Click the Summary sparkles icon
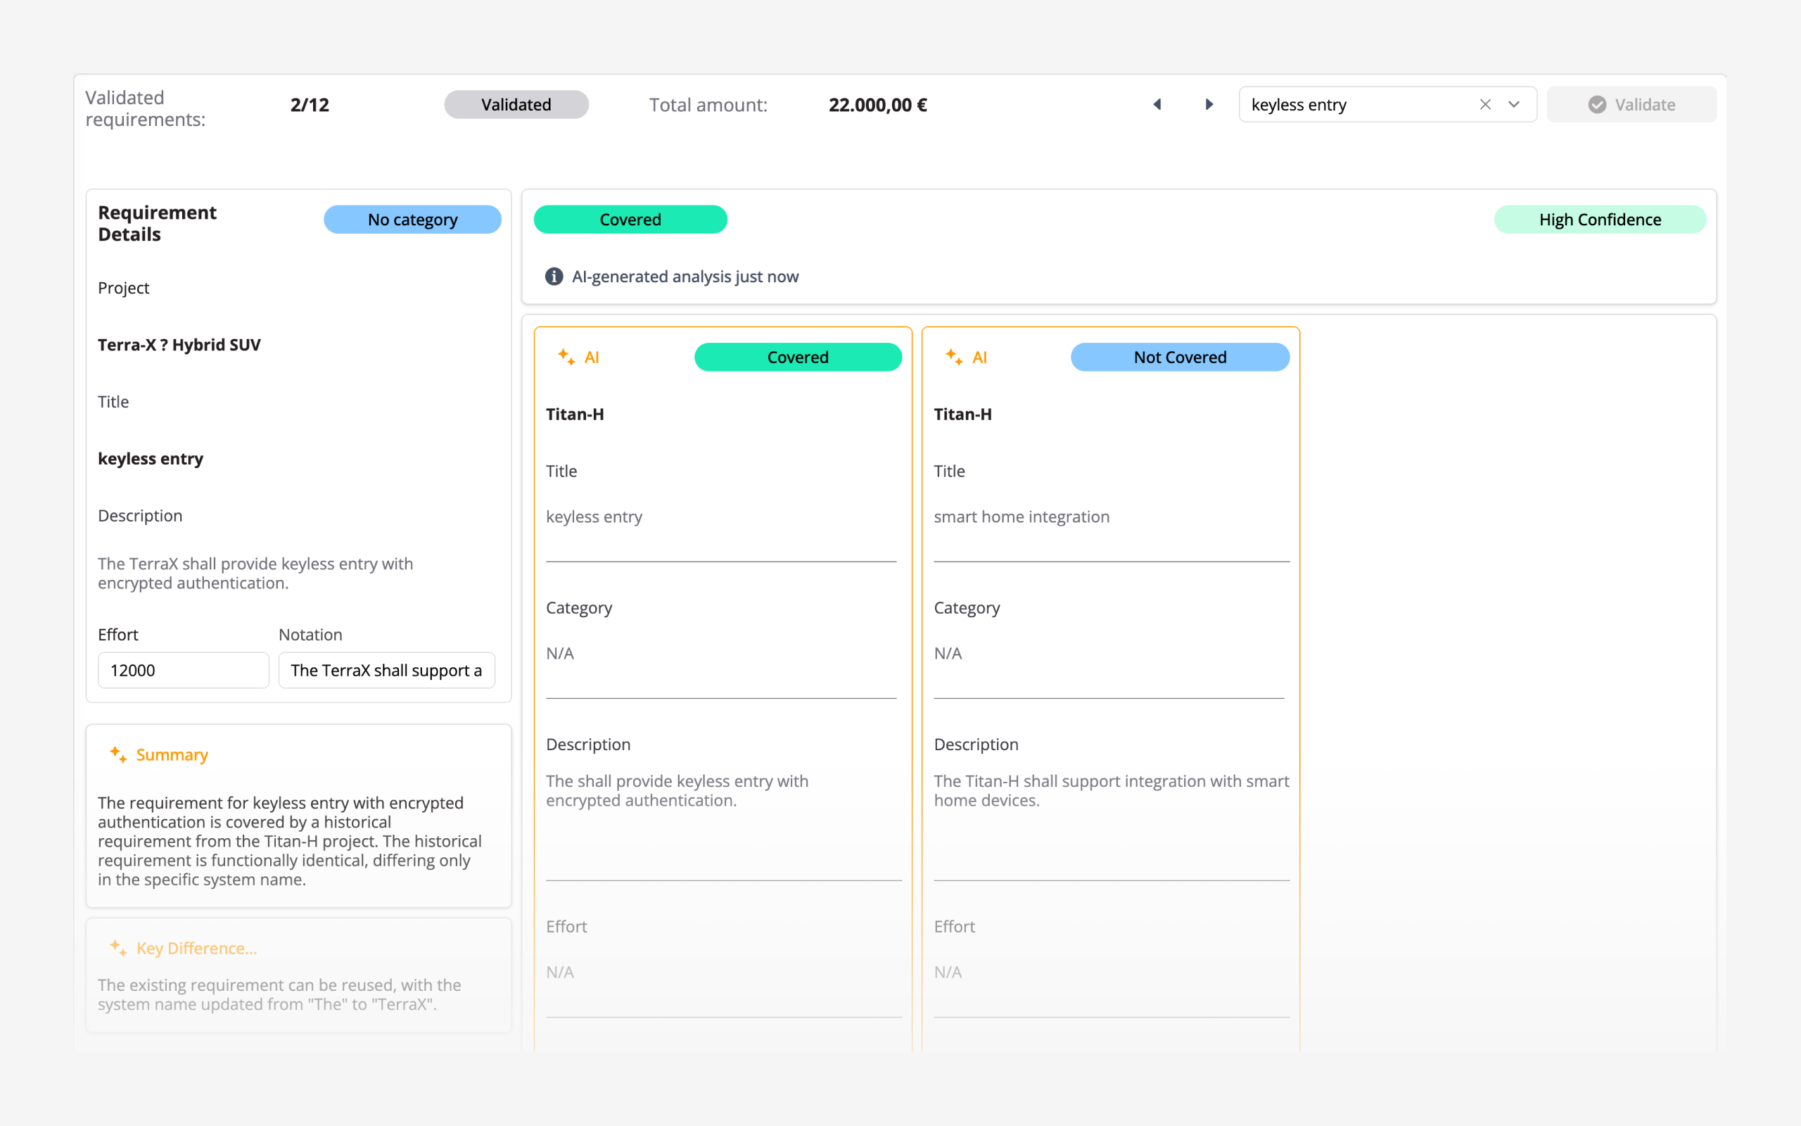The height and width of the screenshot is (1126, 1801). [x=117, y=754]
